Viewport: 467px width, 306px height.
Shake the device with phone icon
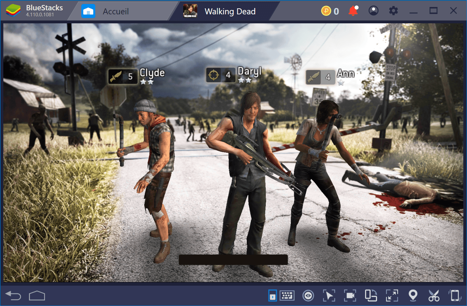tap(455, 295)
